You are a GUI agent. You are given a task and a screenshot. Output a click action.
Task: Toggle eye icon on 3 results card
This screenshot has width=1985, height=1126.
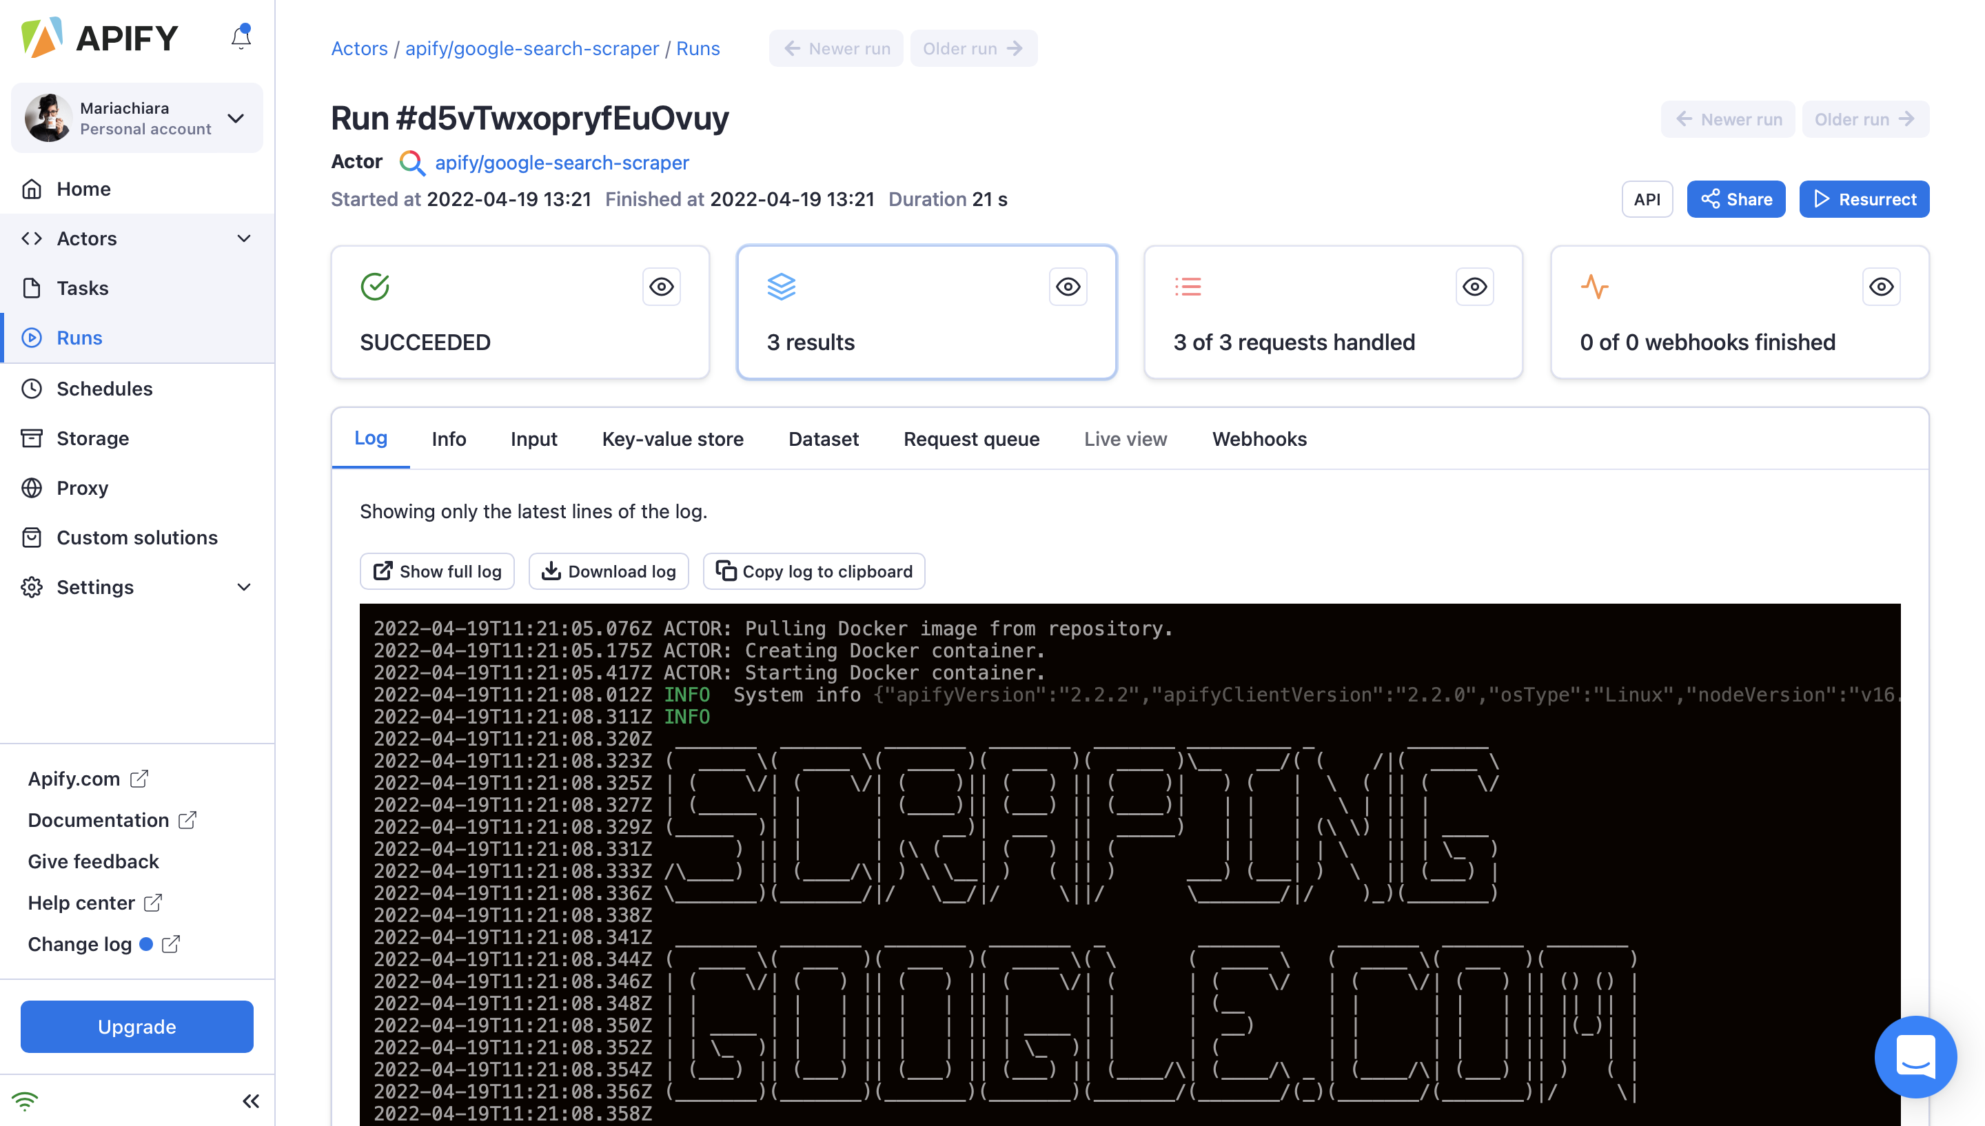point(1068,287)
